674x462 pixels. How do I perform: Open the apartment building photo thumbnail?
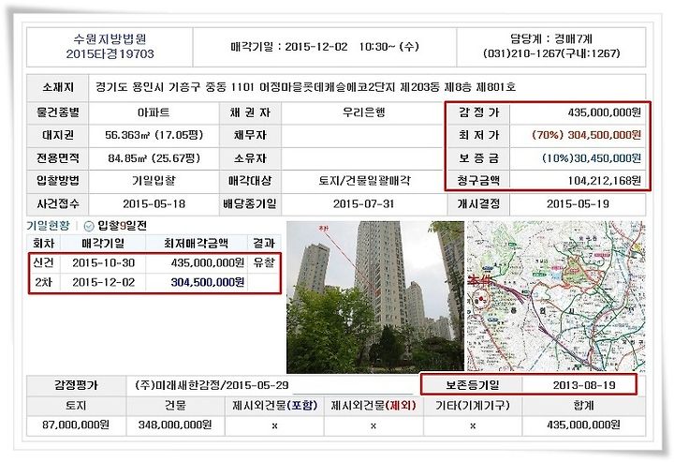(375, 297)
